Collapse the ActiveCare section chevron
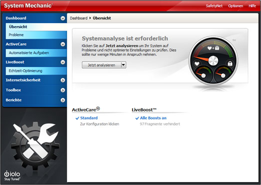 (63, 44)
